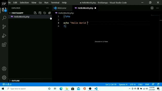Open the Explorer view in activity bar

pos(4,10)
